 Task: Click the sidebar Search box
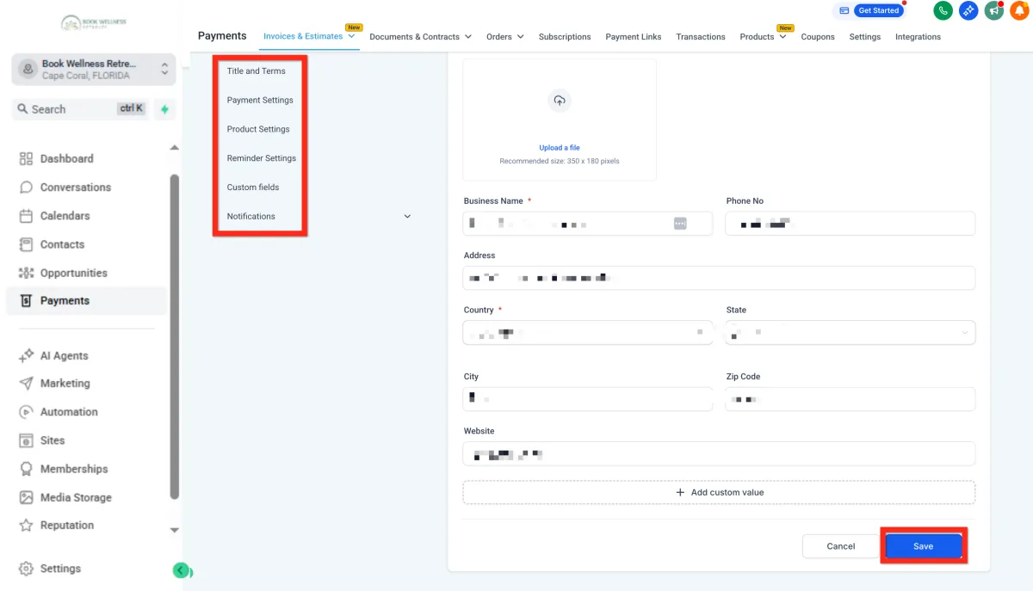(x=79, y=109)
